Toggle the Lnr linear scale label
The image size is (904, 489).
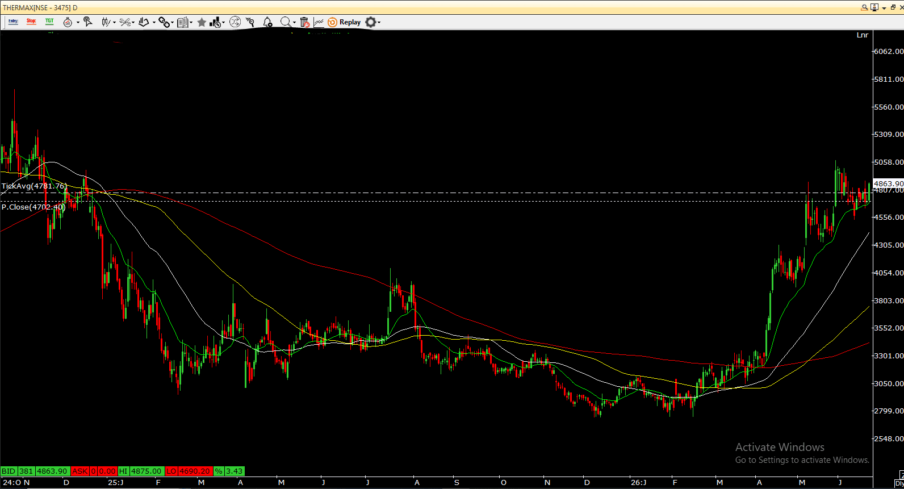(x=862, y=35)
